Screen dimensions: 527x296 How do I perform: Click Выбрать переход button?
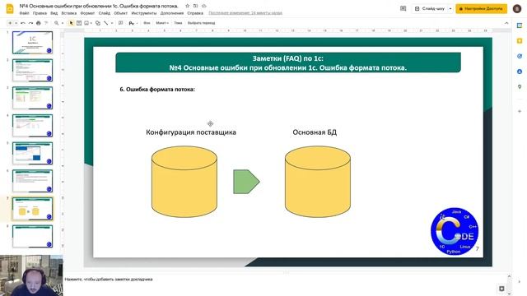coord(201,23)
